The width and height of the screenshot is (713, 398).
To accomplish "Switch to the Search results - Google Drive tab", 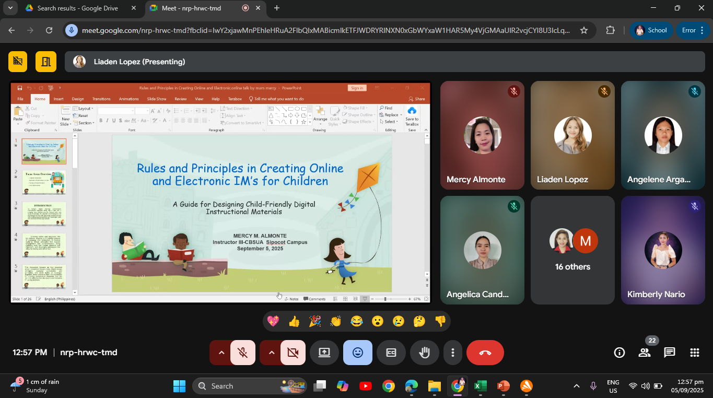I will (x=77, y=8).
